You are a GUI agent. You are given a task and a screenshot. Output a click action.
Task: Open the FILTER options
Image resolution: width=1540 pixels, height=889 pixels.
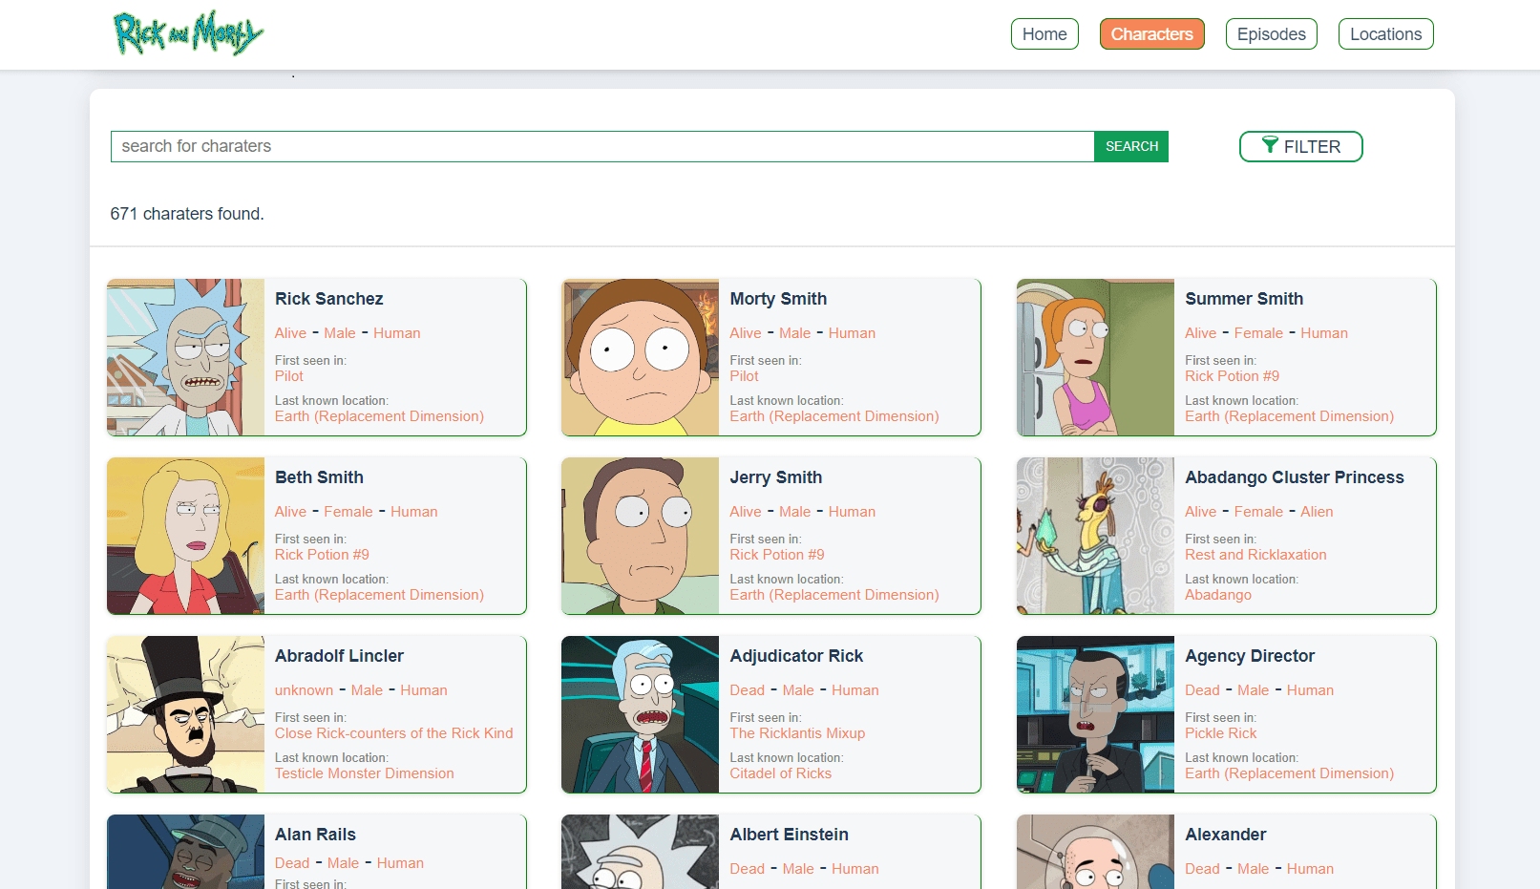[1300, 146]
